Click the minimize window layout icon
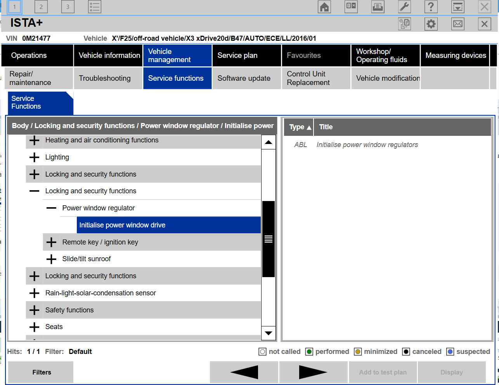The height and width of the screenshot is (385, 499). pyautogui.click(x=458, y=7)
